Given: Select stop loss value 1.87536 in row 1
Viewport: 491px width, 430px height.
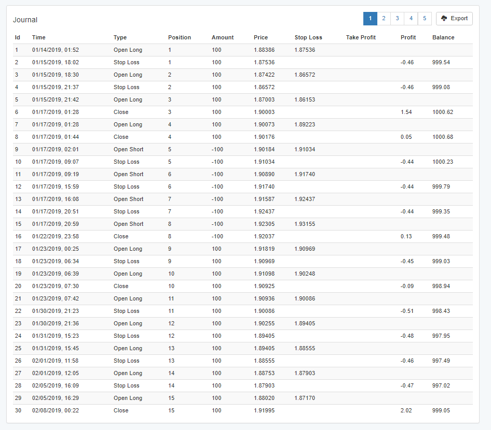Looking at the screenshot, I should 305,50.
